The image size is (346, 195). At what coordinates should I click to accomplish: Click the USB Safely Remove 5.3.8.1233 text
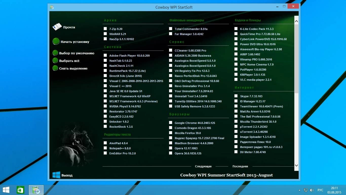click(195, 106)
